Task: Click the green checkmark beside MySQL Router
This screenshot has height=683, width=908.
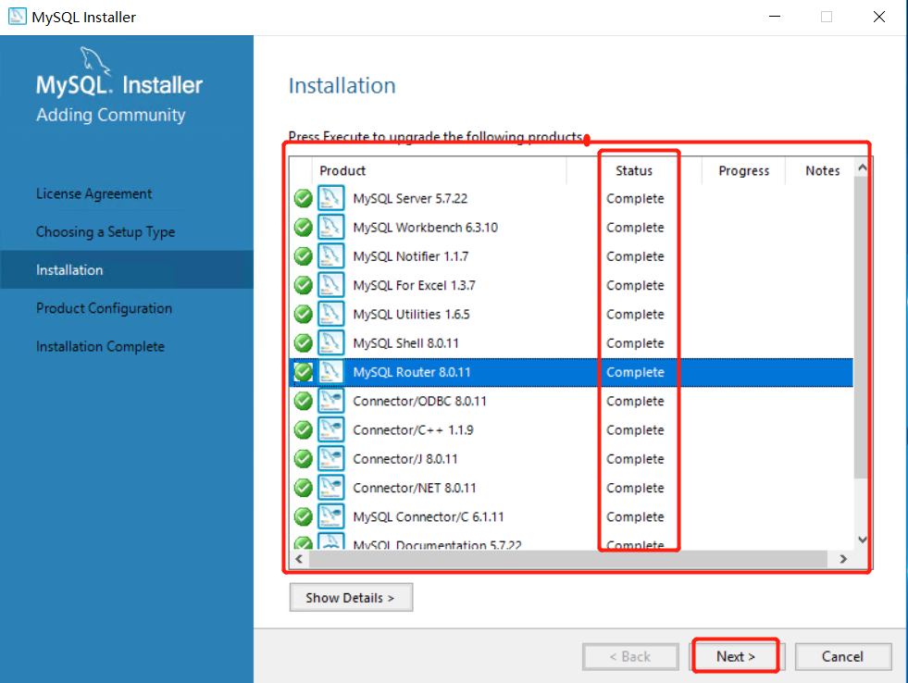Action: (x=303, y=371)
